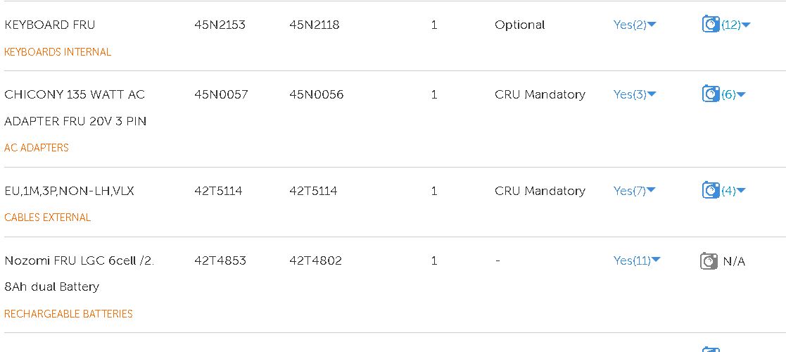Open images icon for EU,1M,3P,NON-LH,VLX cable
This screenshot has height=352, width=786.
point(710,191)
